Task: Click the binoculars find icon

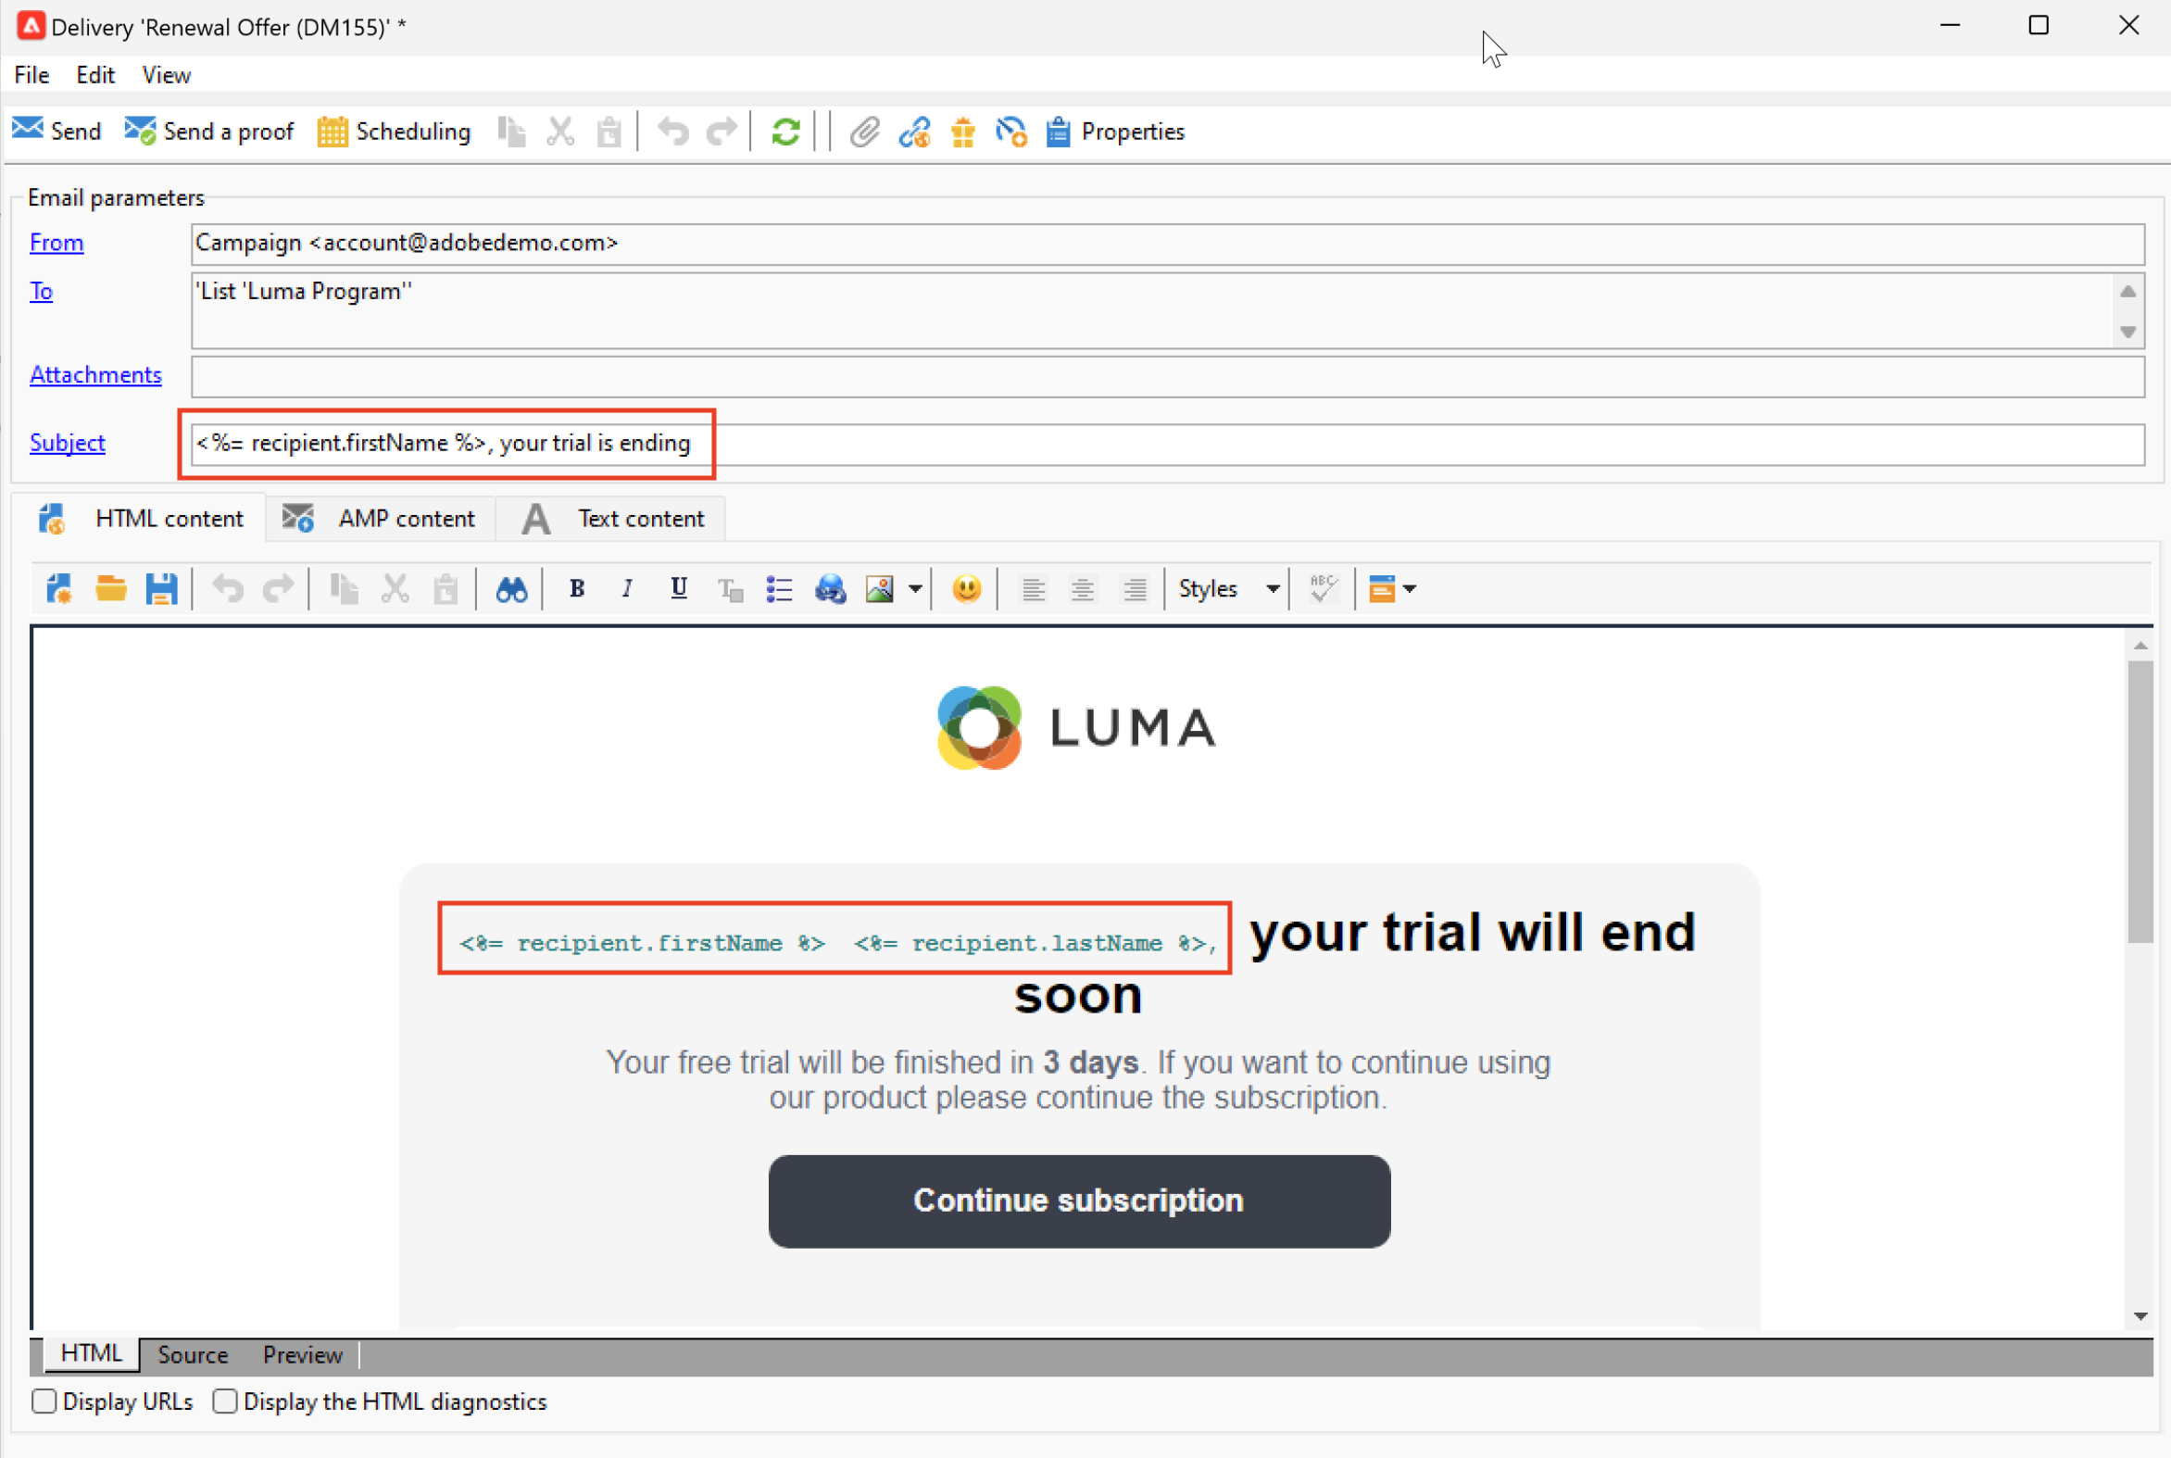Action: pos(511,588)
